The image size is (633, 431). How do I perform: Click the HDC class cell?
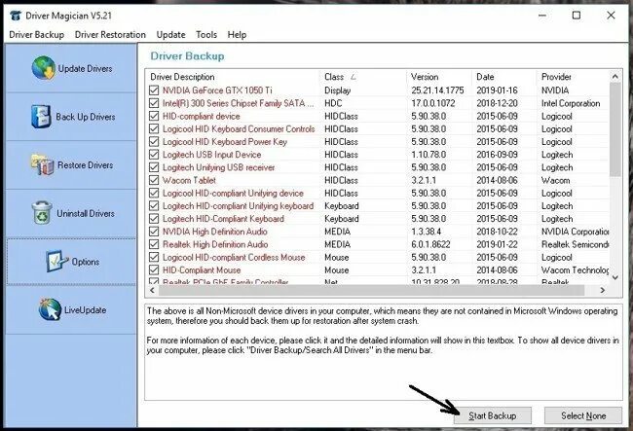coord(333,103)
